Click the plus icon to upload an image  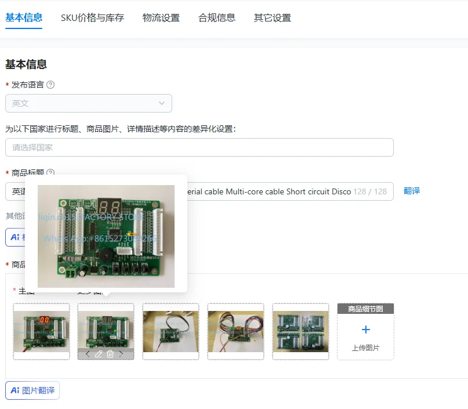tap(365, 330)
